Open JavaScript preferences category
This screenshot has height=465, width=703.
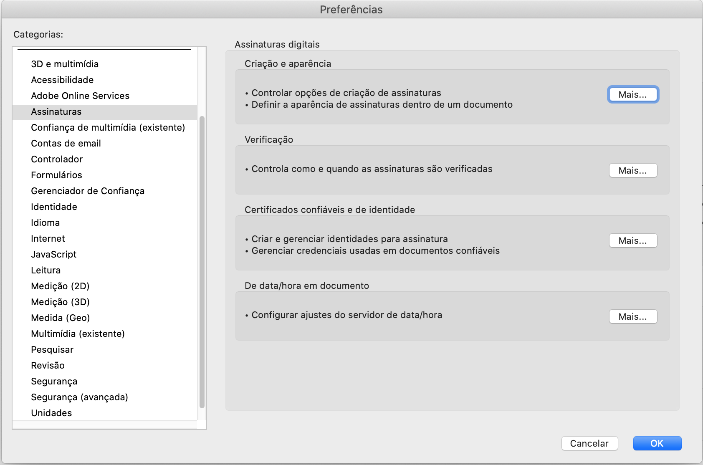(105, 254)
